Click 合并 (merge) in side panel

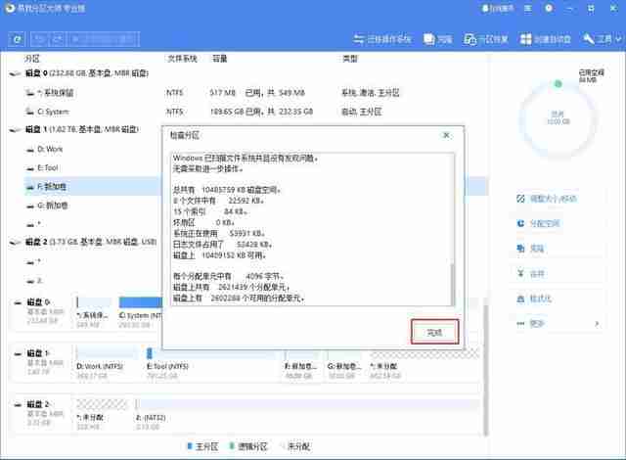tap(536, 273)
